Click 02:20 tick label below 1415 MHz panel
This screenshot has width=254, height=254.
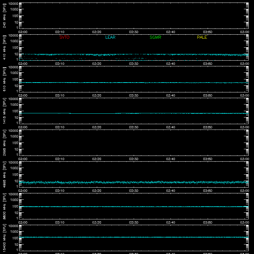point(97,127)
